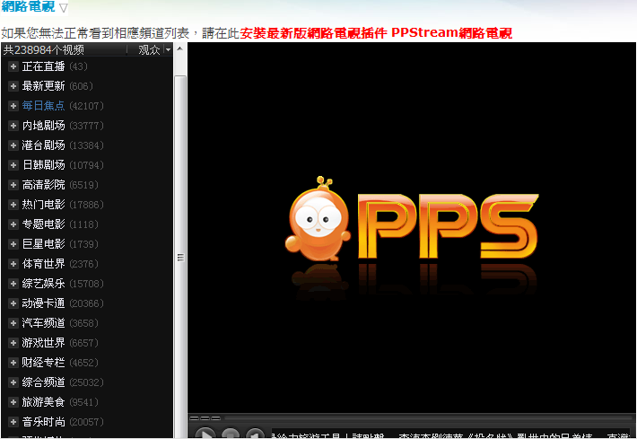Screen dimensions: 637x439
Task: Expand the 内地剧场 category
Action: [13, 126]
